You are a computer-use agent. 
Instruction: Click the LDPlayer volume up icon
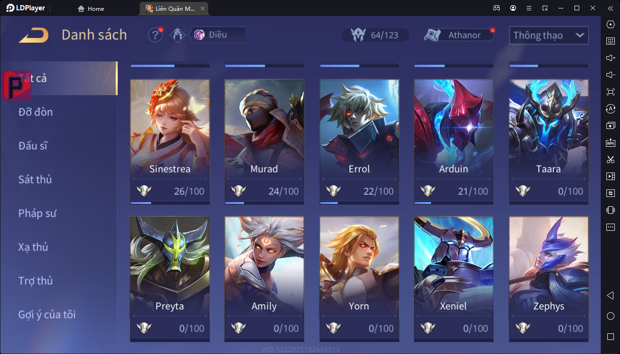tap(610, 58)
